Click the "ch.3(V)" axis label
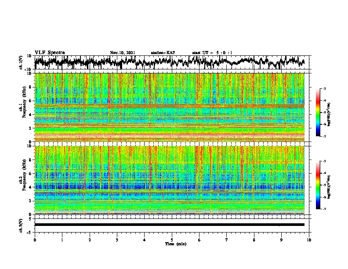 [x=21, y=225]
